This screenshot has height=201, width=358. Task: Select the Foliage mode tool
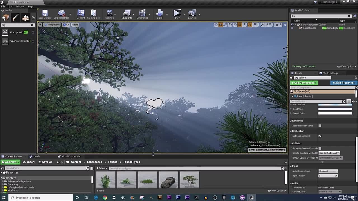point(33,18)
